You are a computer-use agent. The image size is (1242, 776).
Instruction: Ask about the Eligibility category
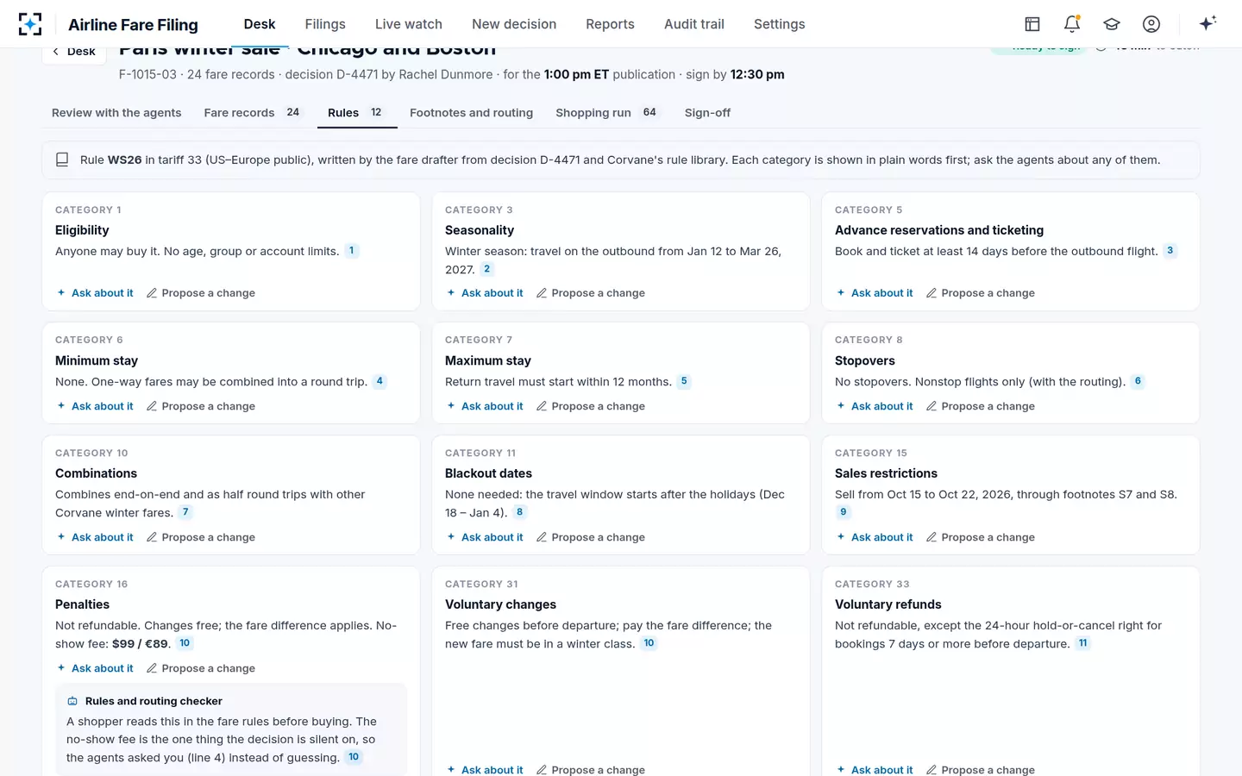95,293
